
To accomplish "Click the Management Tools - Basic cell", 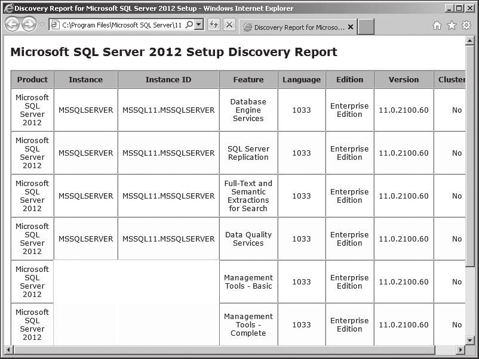I will pyautogui.click(x=248, y=282).
